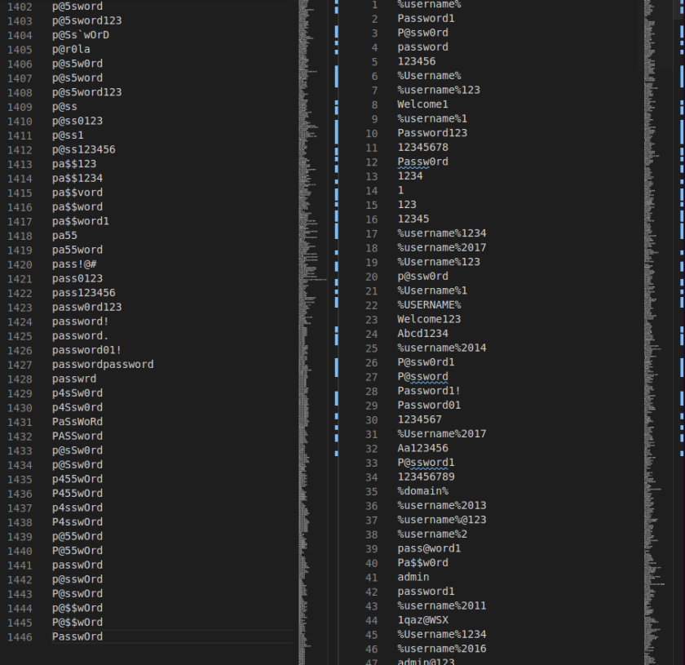Click '%username%@123' on right pane line 37
Image resolution: width=685 pixels, height=665 pixels.
pos(442,521)
